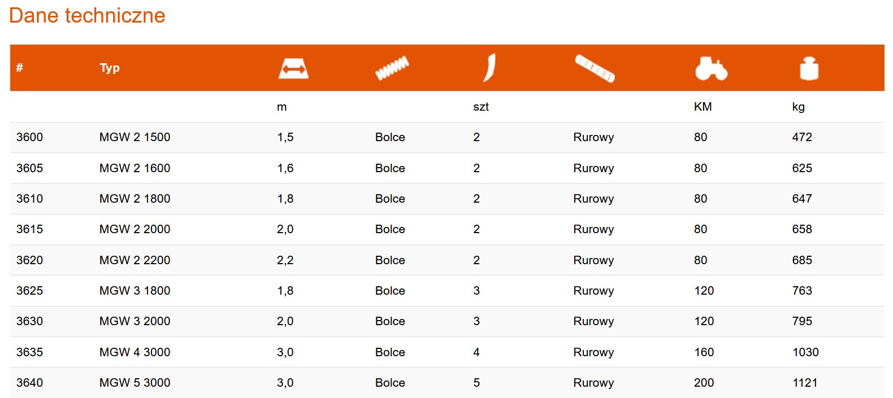
Task: Click the MGW 3 1800 row
Action: [447, 291]
